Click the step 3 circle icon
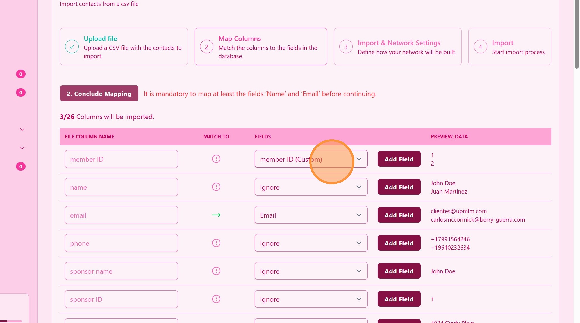The image size is (580, 323). [x=346, y=47]
